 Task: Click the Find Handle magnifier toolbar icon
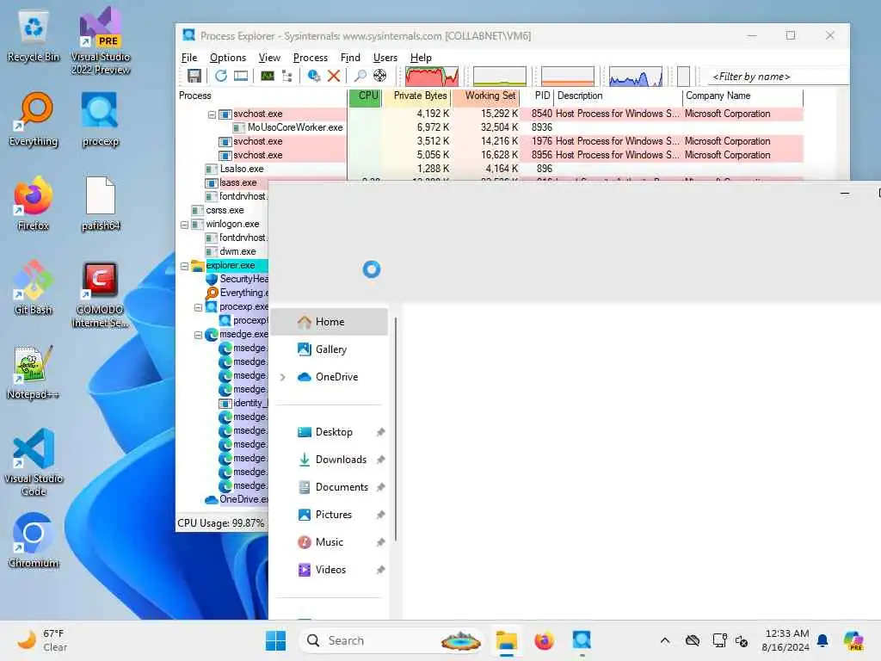click(x=360, y=76)
